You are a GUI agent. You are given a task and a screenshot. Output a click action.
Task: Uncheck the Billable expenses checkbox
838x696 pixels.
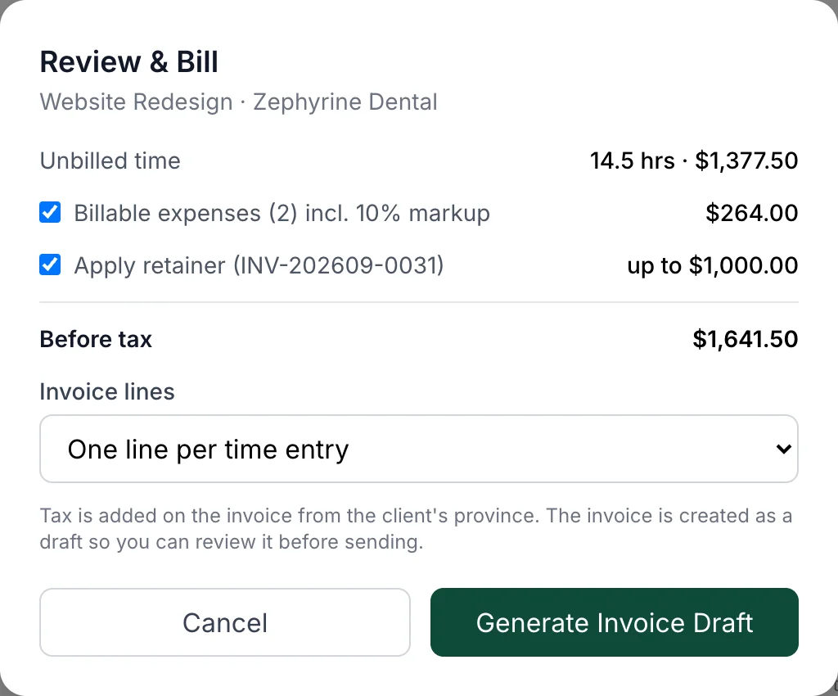[50, 212]
